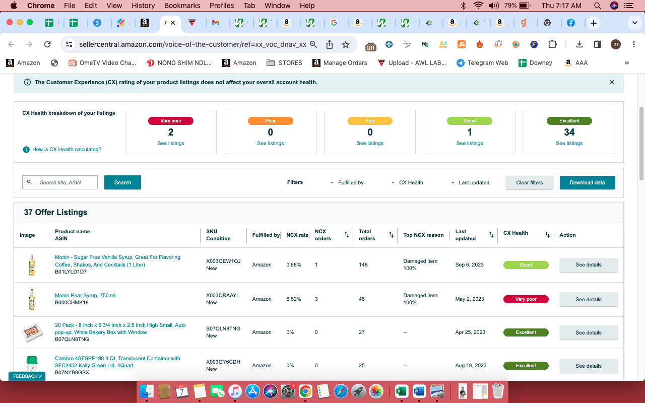Viewport: 645px width, 403px height.
Task: Share this page via the share icon
Action: pyautogui.click(x=330, y=44)
